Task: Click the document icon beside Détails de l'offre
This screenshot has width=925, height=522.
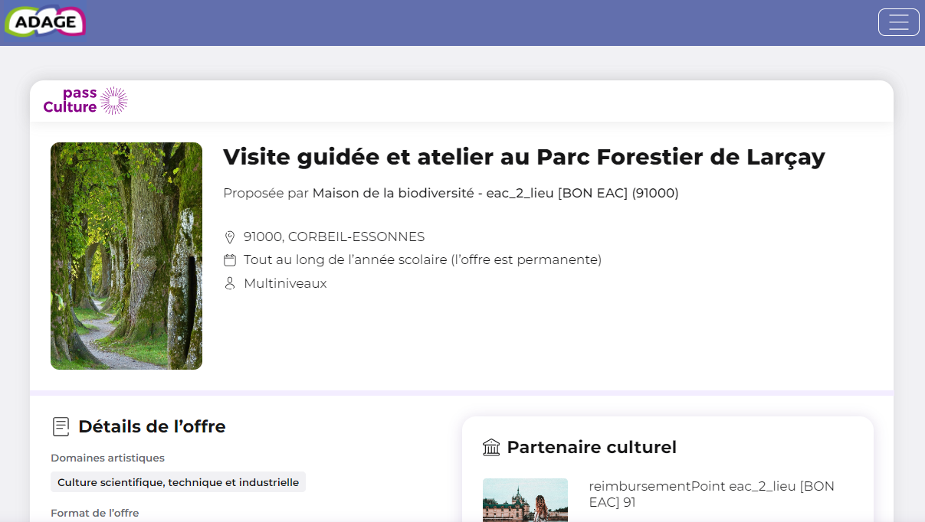Action: (61, 426)
